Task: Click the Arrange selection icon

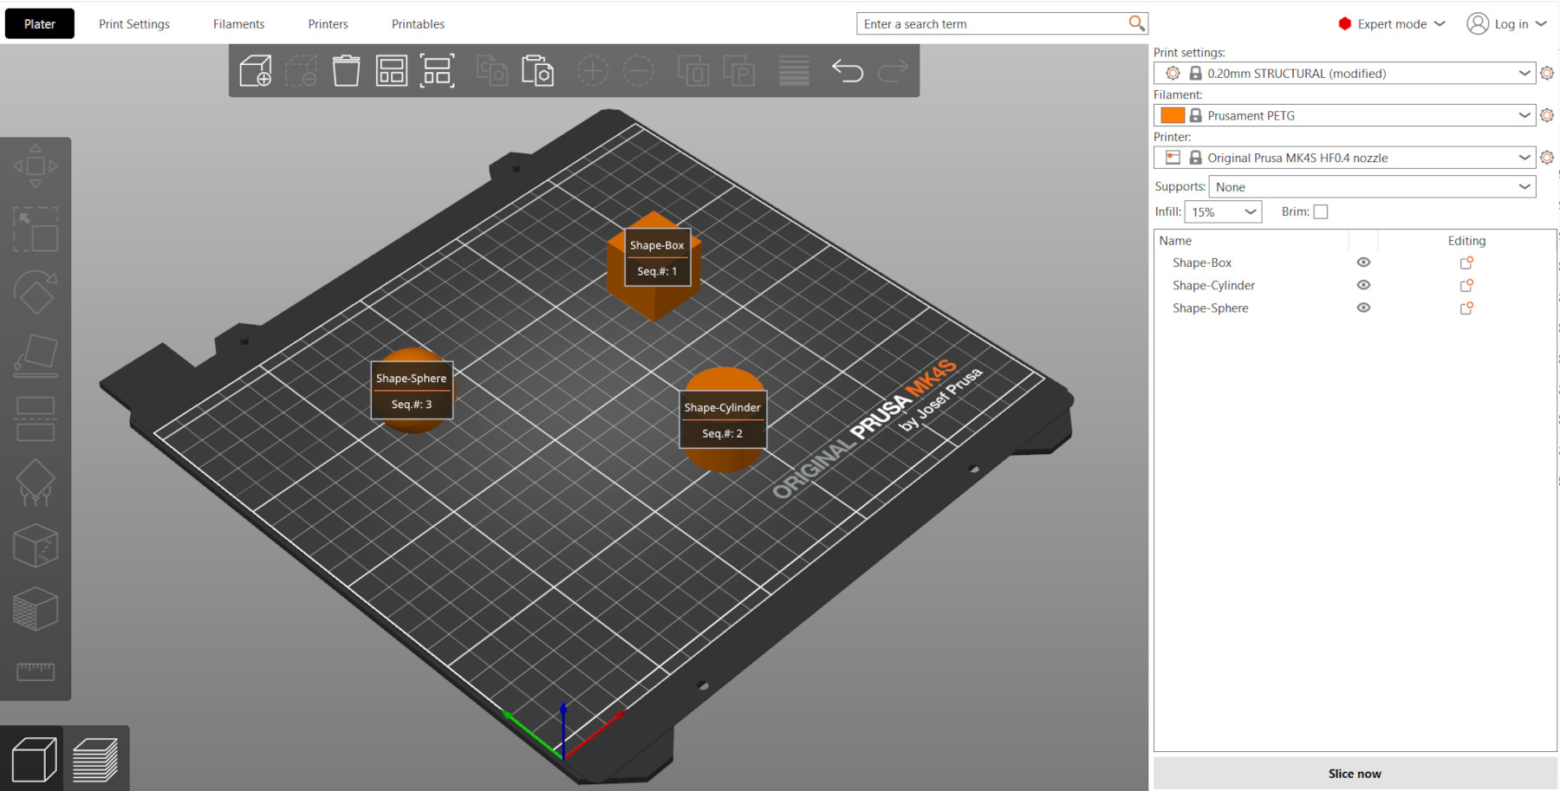Action: [438, 71]
